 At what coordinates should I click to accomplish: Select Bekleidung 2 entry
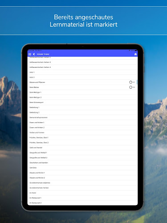coord(82,112)
